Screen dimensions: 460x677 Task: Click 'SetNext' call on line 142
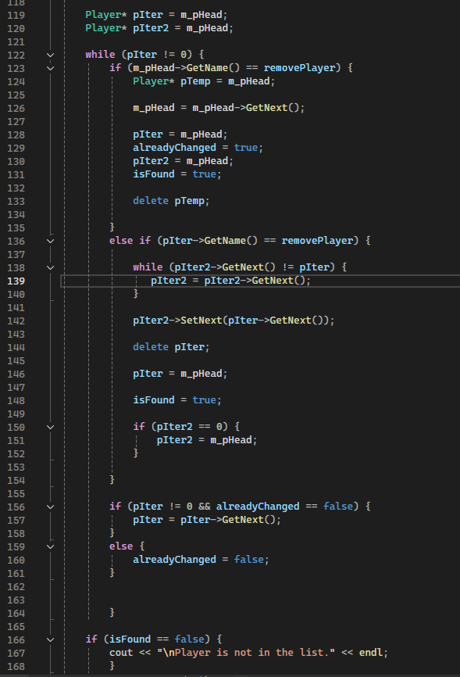(201, 321)
